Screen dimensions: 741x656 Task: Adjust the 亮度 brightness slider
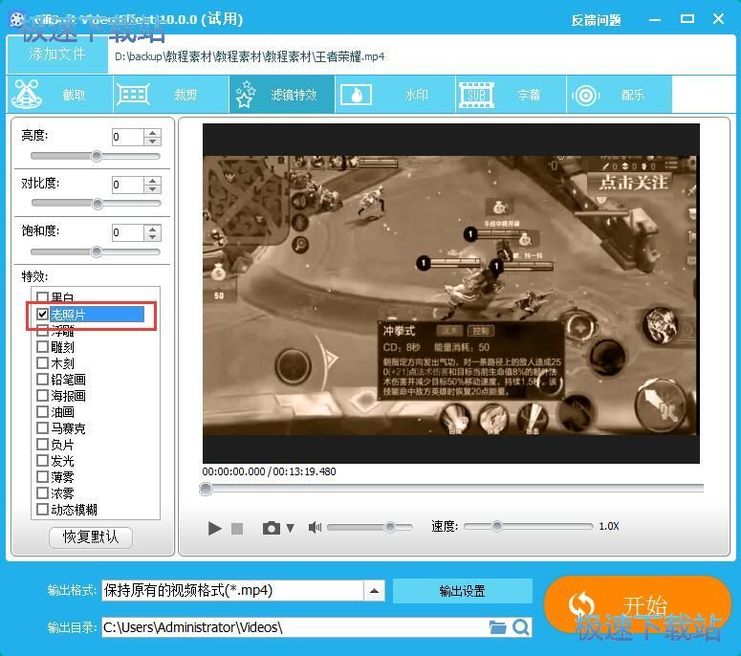click(96, 157)
